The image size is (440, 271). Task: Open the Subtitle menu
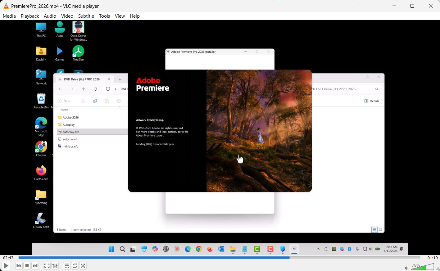click(x=86, y=16)
